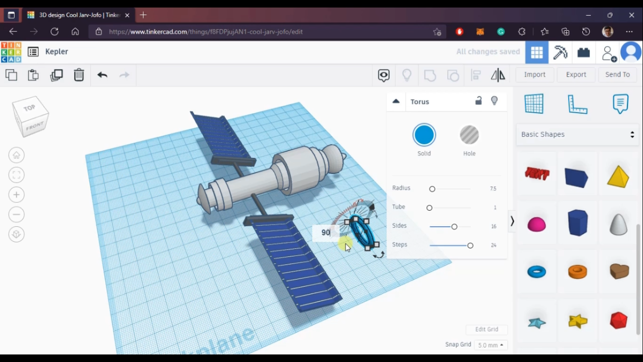Adjust the Steps slider handle

[470, 246]
